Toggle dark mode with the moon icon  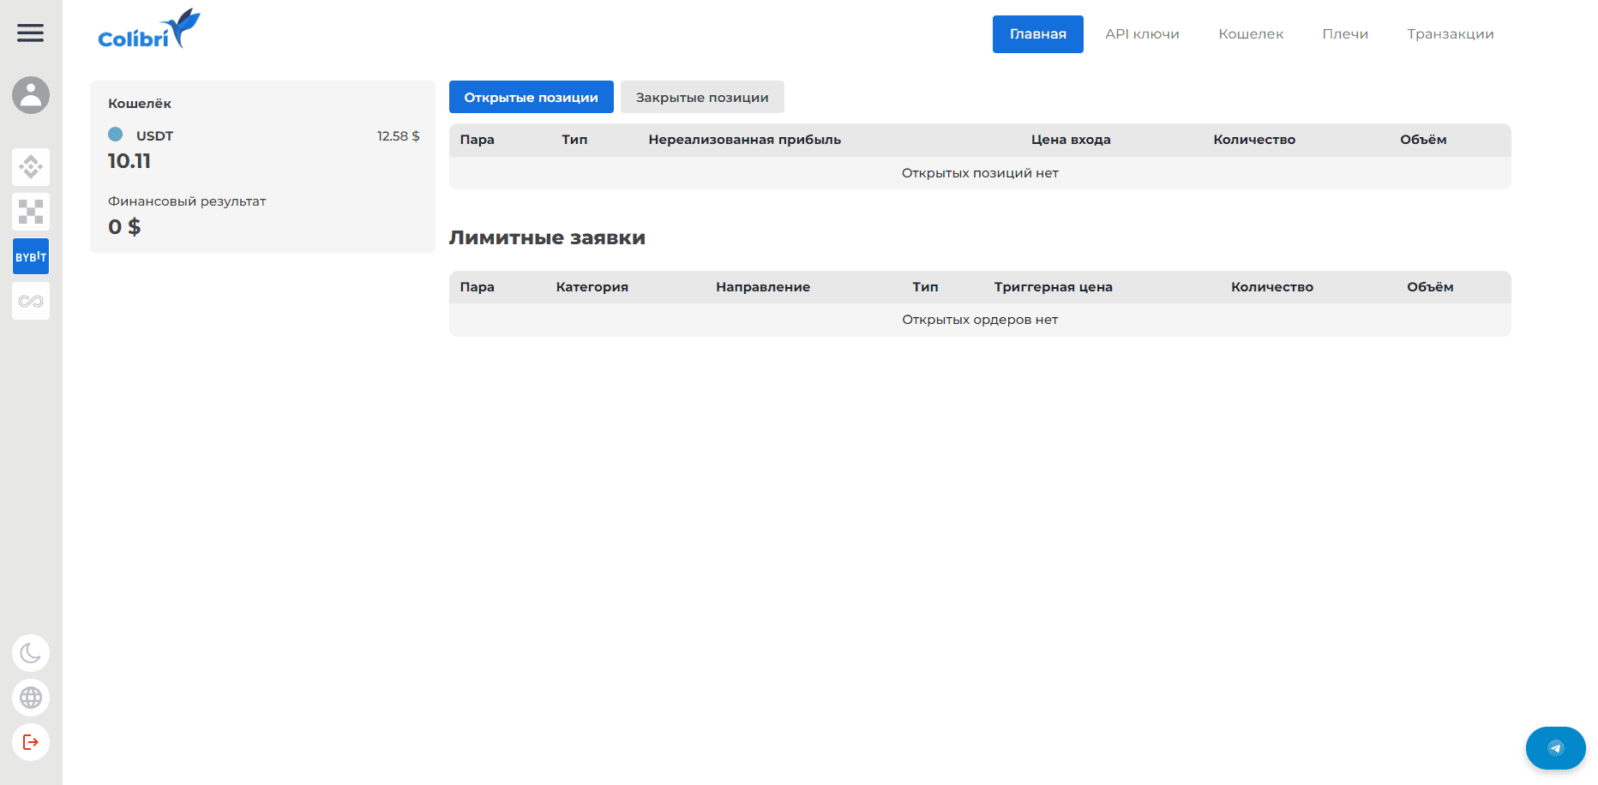point(31,653)
